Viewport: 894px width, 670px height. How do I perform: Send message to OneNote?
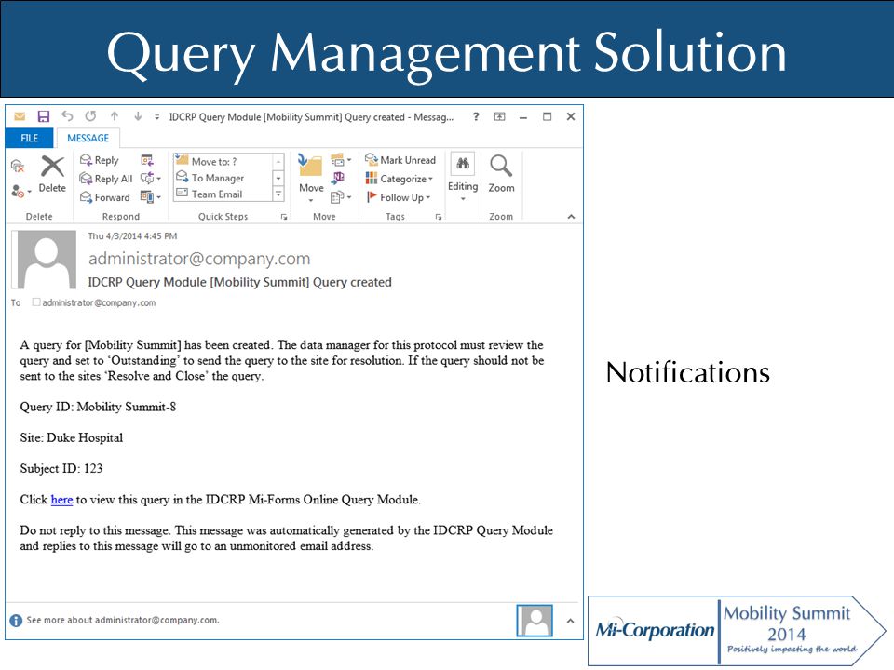pos(338,178)
